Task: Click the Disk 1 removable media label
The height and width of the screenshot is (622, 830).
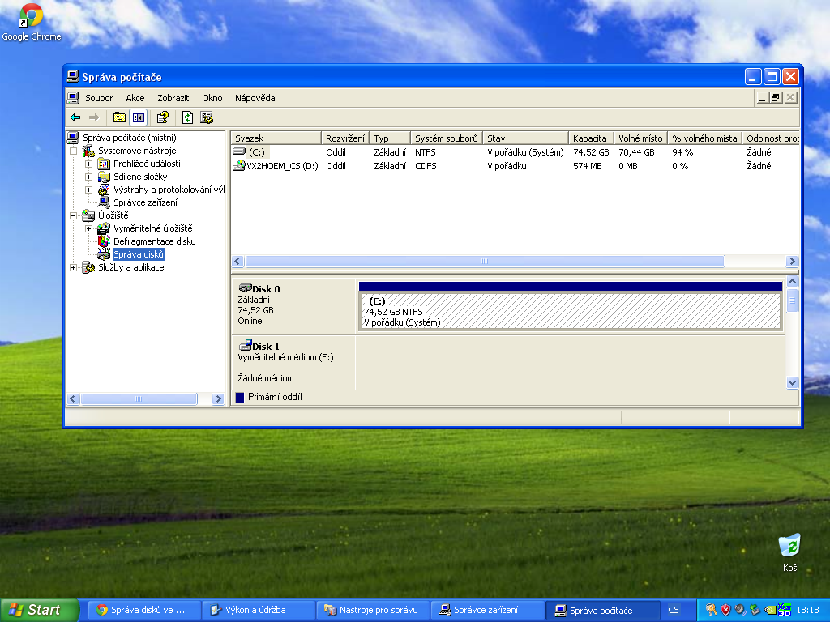Action: pyautogui.click(x=294, y=363)
